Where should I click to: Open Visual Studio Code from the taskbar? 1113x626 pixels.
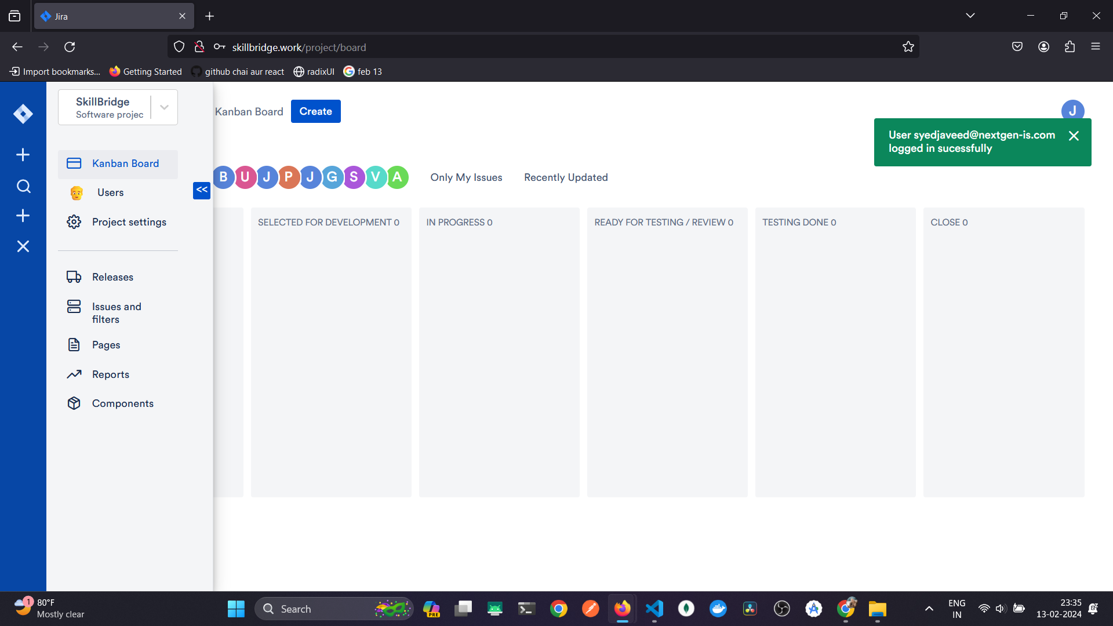point(654,609)
